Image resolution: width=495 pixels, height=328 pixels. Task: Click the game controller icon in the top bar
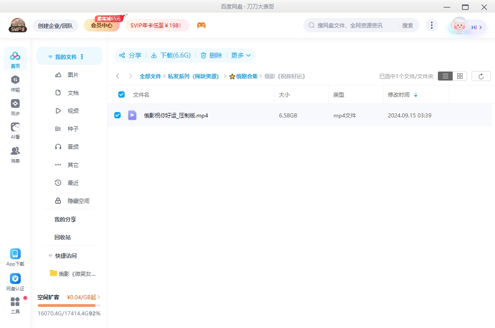click(201, 26)
